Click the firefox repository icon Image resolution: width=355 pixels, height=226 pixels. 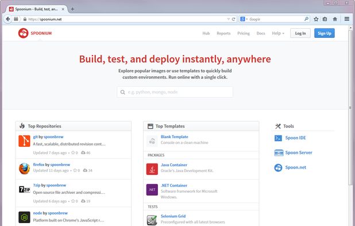[24, 169]
